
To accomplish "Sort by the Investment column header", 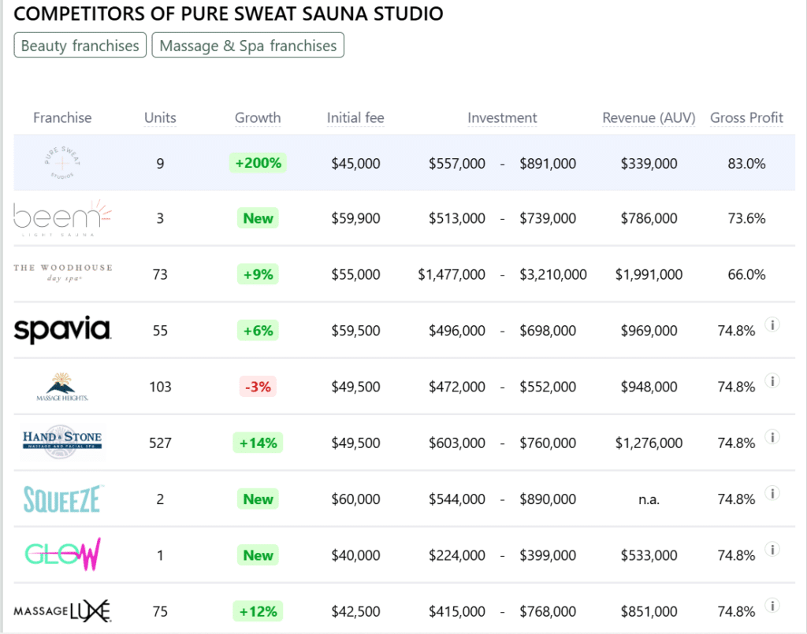I will pos(502,118).
